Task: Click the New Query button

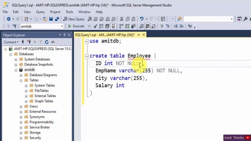Action: tap(74, 19)
